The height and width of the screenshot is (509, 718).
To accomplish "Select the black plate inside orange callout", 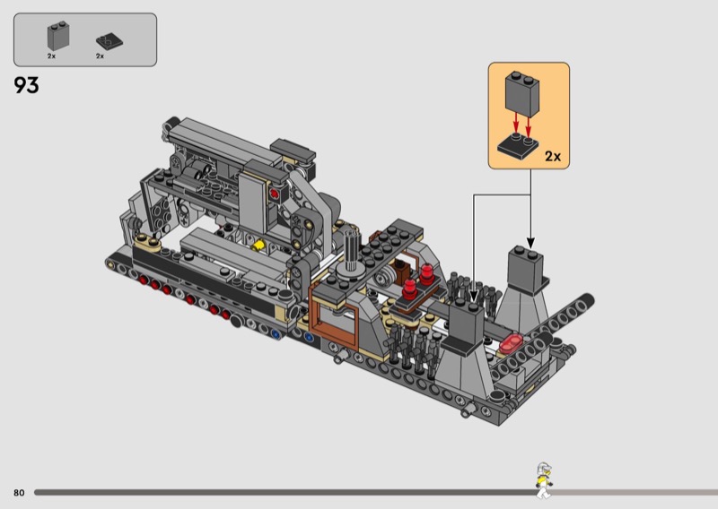I will pyautogui.click(x=517, y=144).
